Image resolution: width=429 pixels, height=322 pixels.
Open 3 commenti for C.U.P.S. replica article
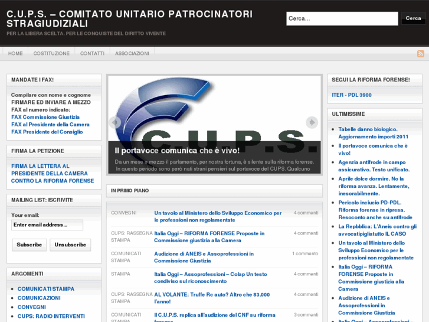tap(306, 315)
